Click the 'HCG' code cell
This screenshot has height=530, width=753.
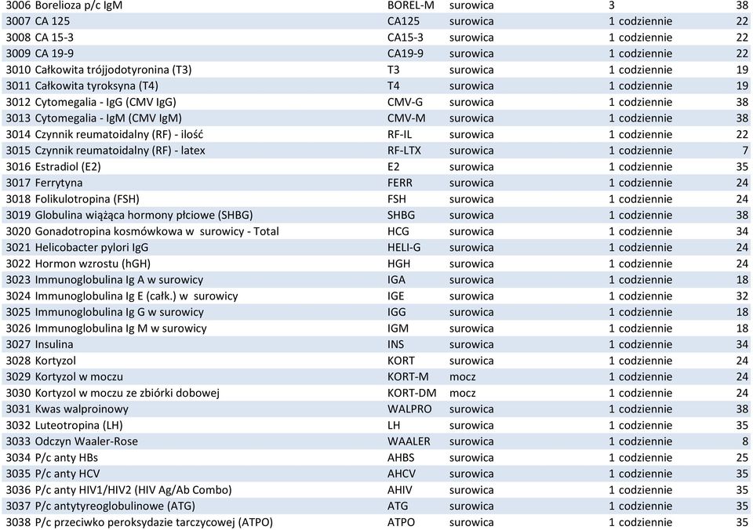[398, 231]
